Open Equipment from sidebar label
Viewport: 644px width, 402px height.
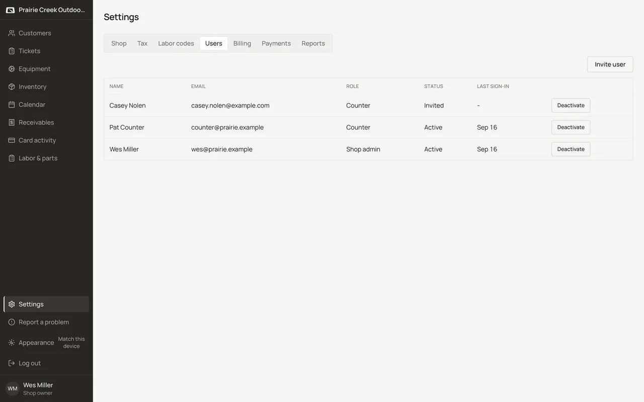34,69
